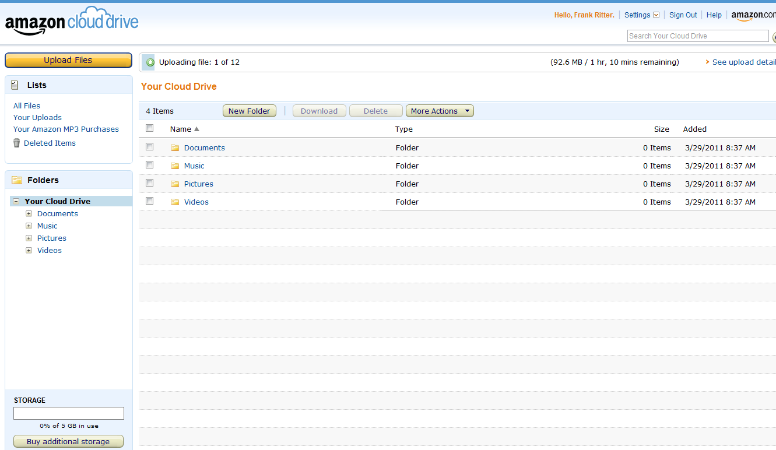This screenshot has width=776, height=450.
Task: Sort by the Size column header
Action: click(661, 129)
